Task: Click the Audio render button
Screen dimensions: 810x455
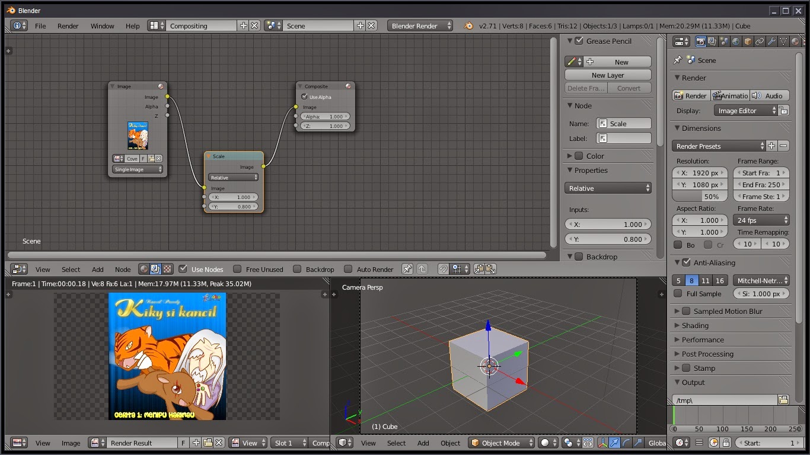Action: [x=772, y=95]
